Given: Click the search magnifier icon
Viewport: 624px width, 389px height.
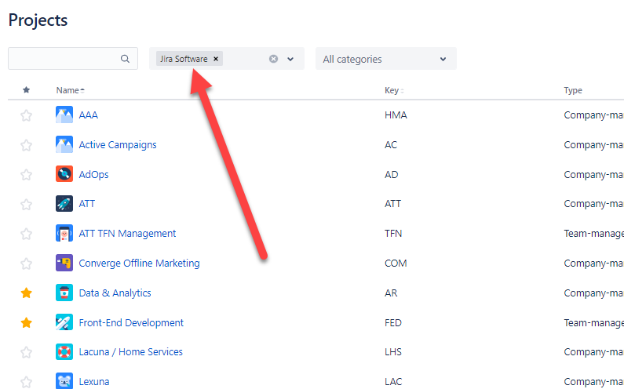Looking at the screenshot, I should [x=125, y=59].
